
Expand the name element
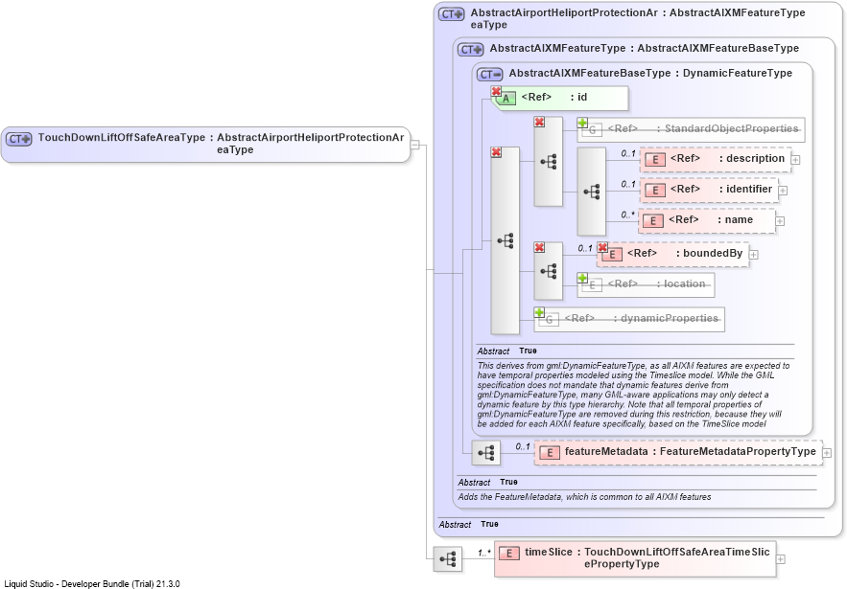point(780,221)
